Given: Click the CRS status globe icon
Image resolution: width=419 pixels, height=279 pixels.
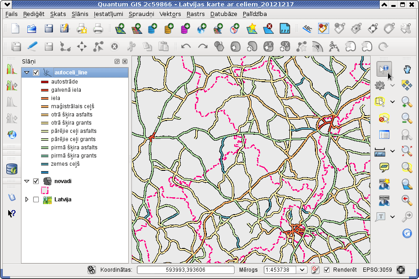Looking at the screenshot, I should (x=401, y=270).
